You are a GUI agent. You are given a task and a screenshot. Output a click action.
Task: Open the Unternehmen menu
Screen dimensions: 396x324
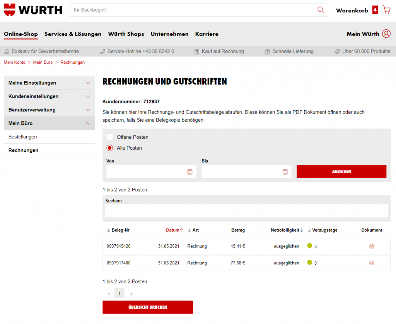point(169,34)
